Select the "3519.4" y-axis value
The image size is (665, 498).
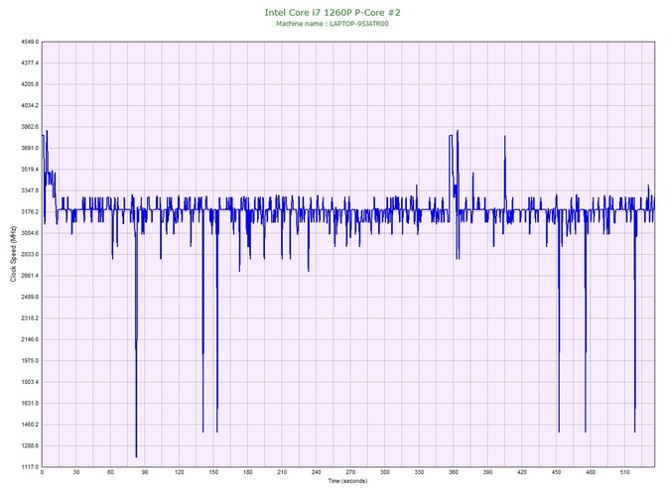tap(30, 170)
